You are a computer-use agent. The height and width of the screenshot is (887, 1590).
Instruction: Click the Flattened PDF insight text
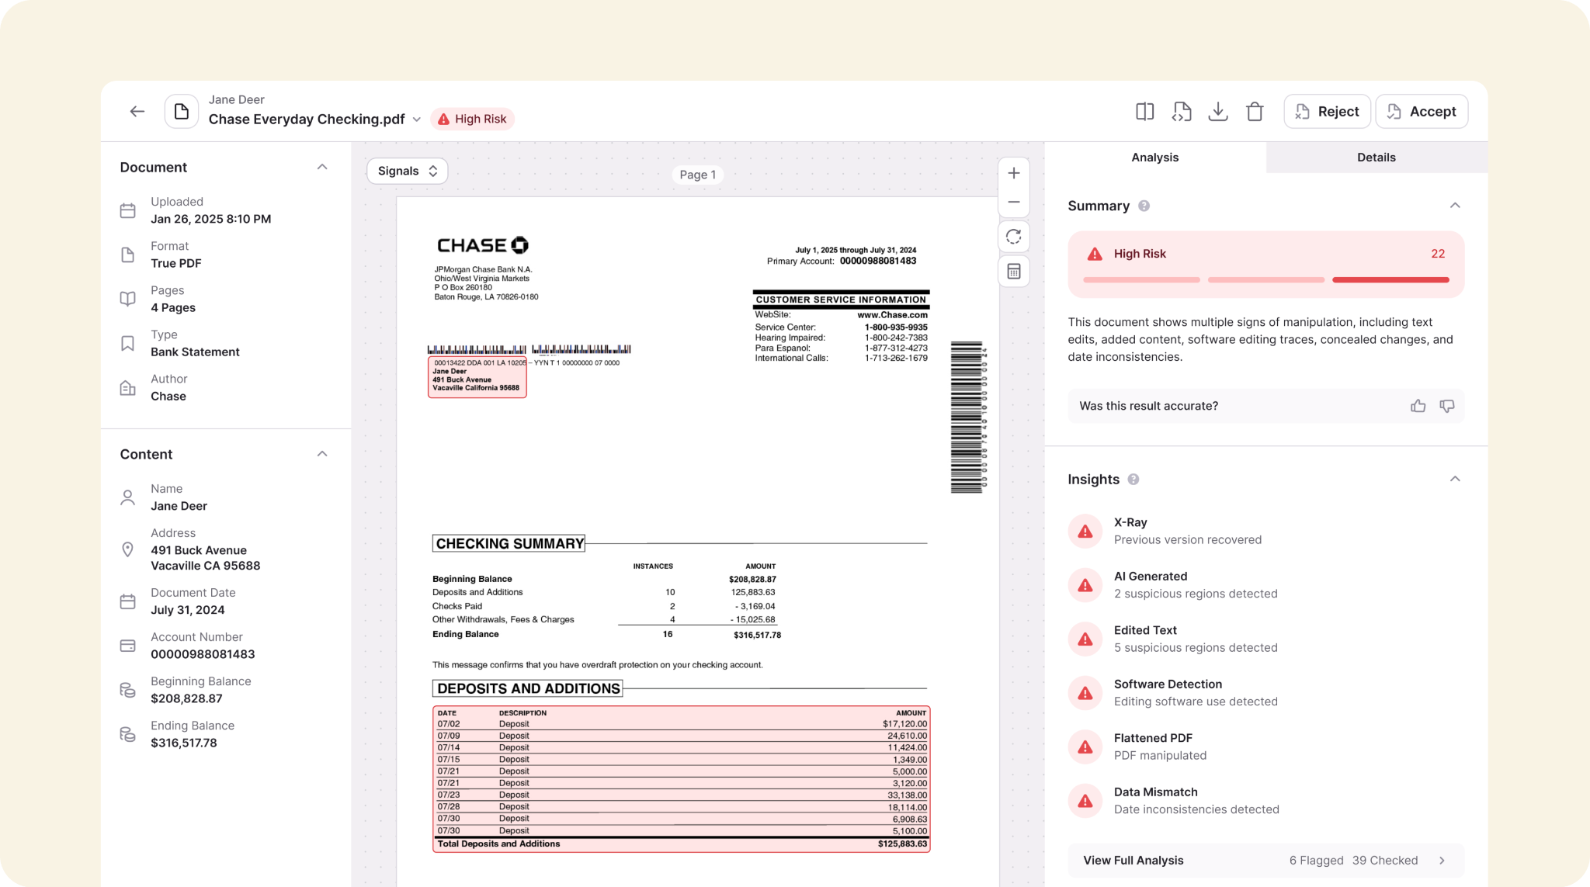[1160, 747]
